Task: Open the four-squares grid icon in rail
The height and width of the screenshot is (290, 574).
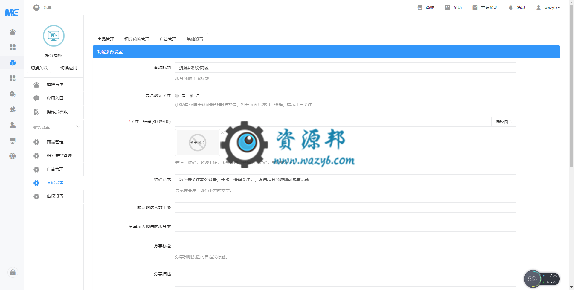Action: (x=13, y=47)
